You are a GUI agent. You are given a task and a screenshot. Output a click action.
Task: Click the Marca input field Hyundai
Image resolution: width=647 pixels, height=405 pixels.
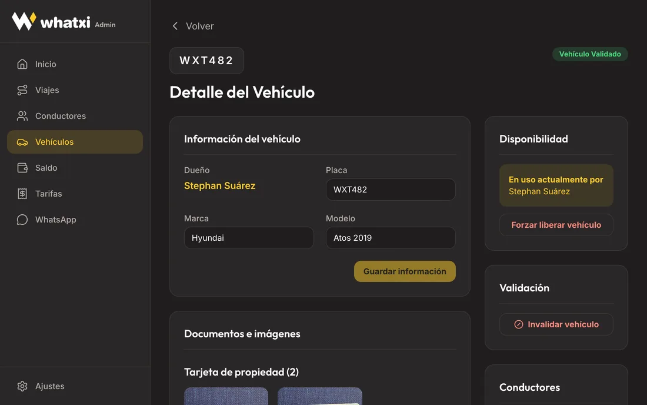[249, 238]
